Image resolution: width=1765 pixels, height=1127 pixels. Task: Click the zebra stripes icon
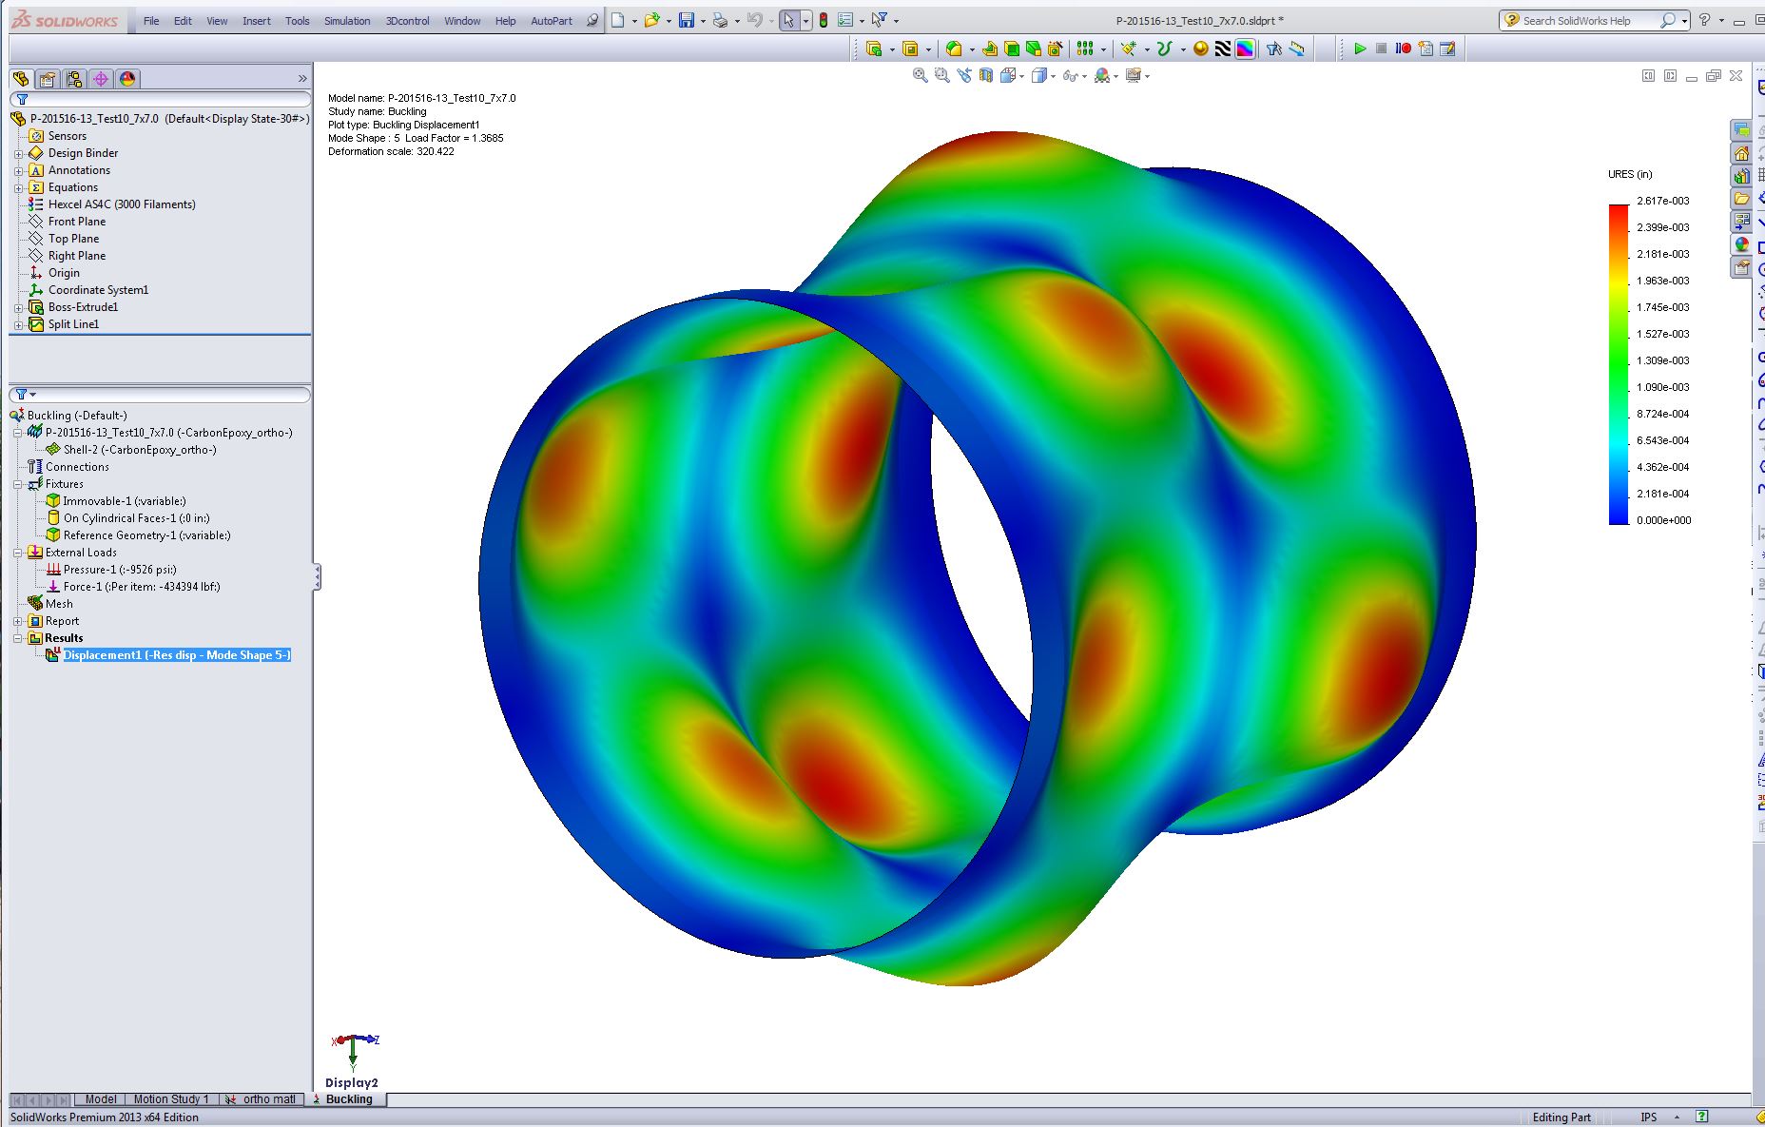click(x=1223, y=49)
